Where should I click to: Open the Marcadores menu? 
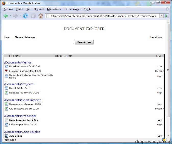click(54, 9)
